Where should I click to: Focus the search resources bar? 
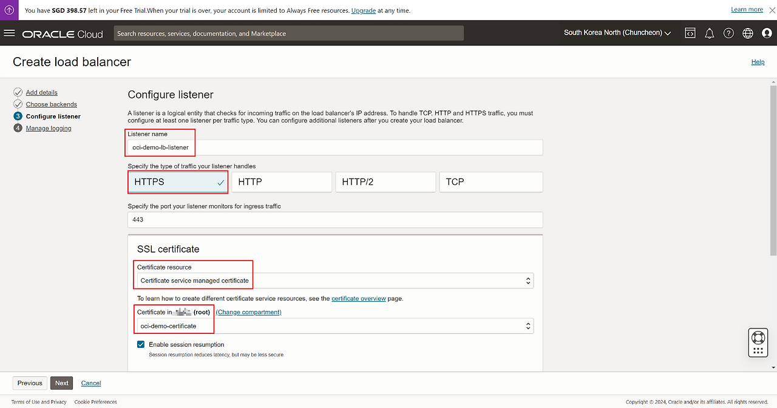point(289,33)
